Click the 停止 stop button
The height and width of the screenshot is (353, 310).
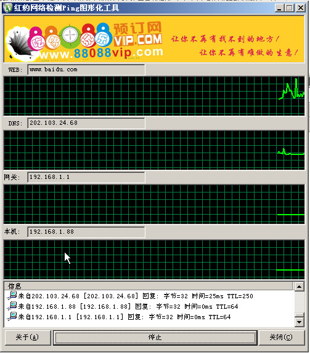pyautogui.click(x=155, y=337)
